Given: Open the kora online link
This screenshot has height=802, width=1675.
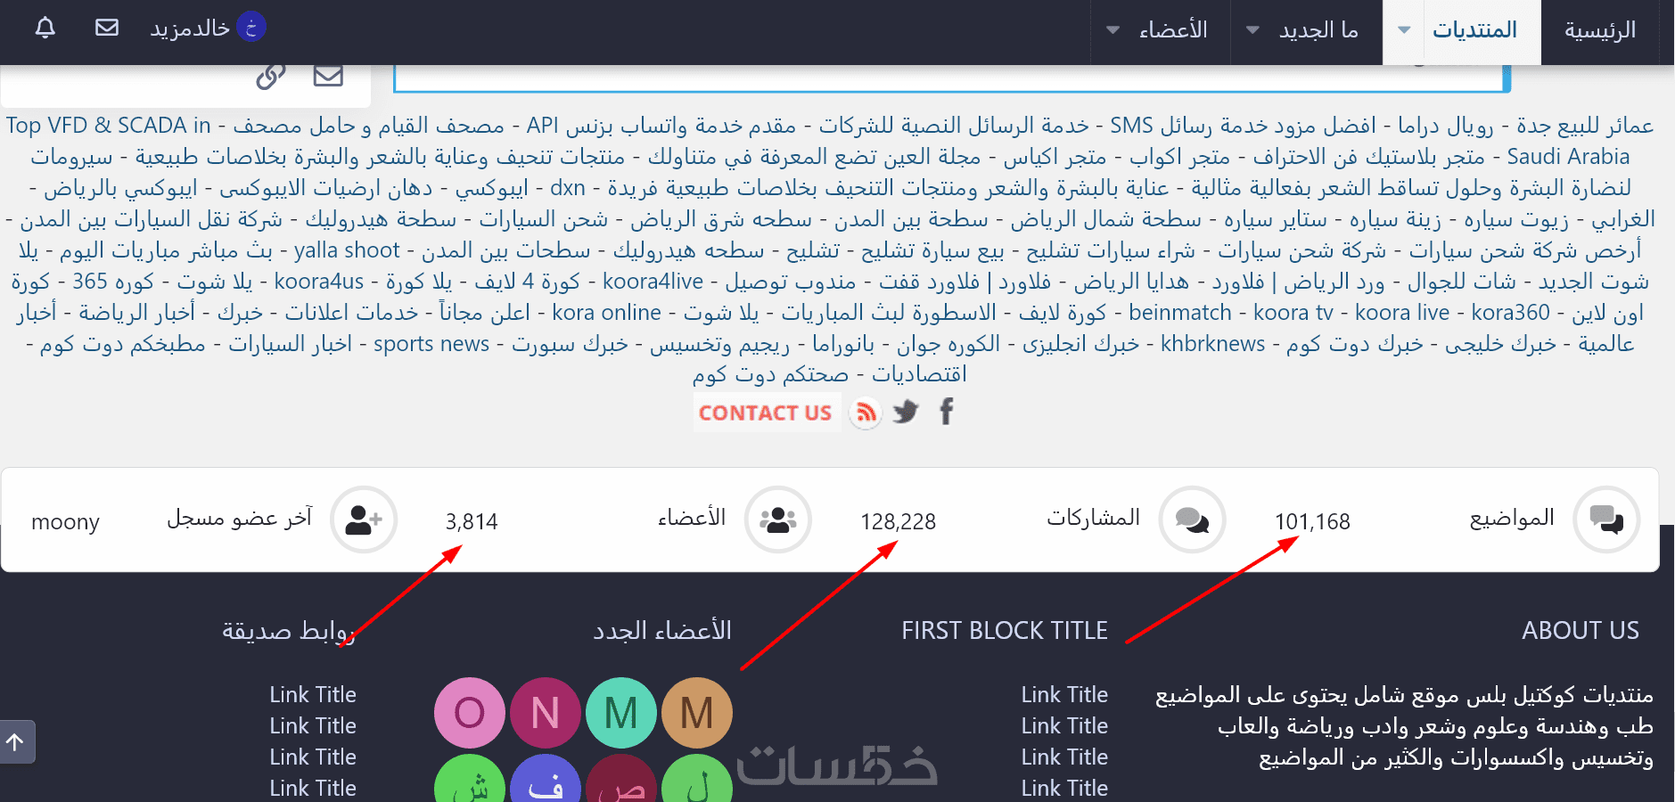Looking at the screenshot, I should pos(606,313).
